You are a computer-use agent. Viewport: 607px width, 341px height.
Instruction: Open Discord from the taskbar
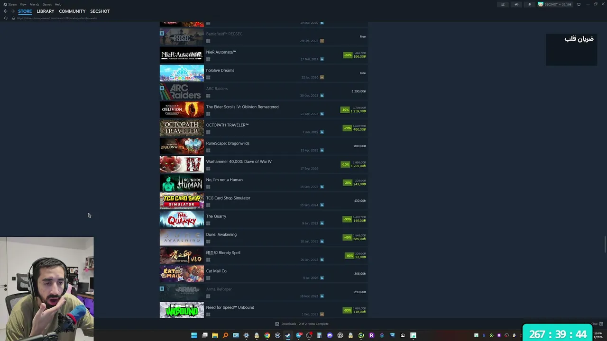330,335
